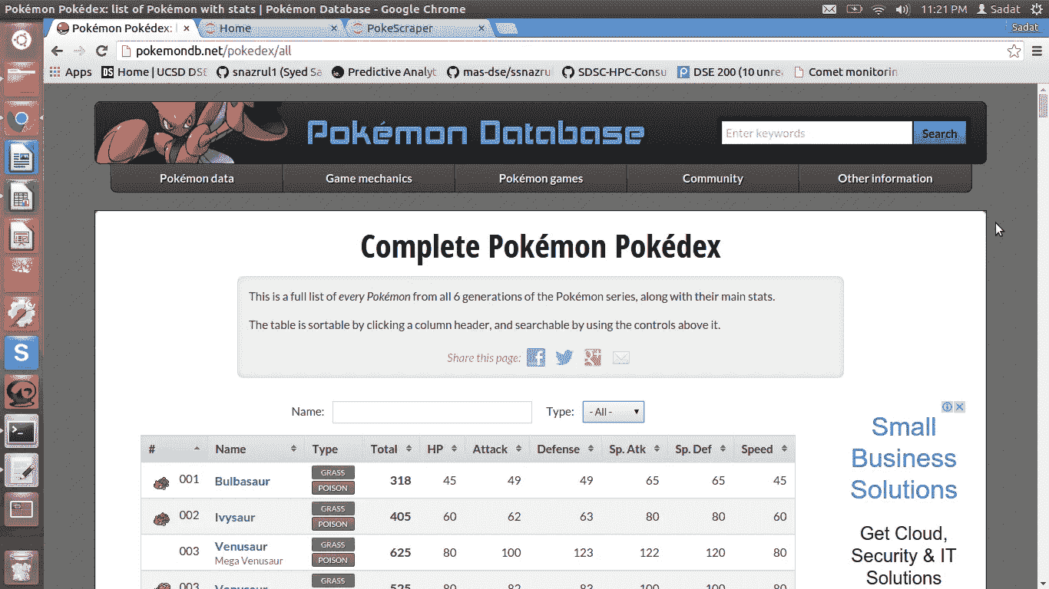The width and height of the screenshot is (1049, 589).
Task: Open Pokémon data menu
Action: click(x=197, y=178)
